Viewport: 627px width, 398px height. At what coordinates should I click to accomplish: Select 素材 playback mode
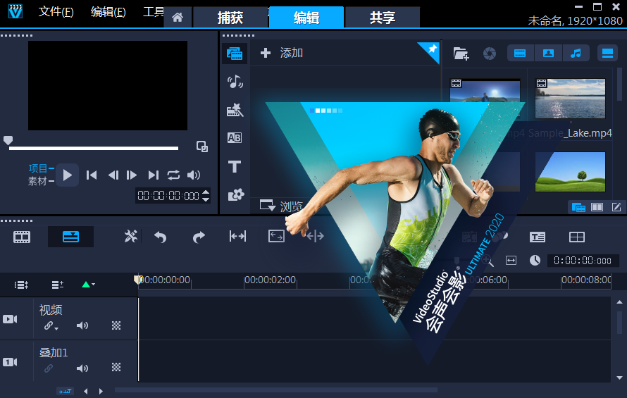coord(37,181)
